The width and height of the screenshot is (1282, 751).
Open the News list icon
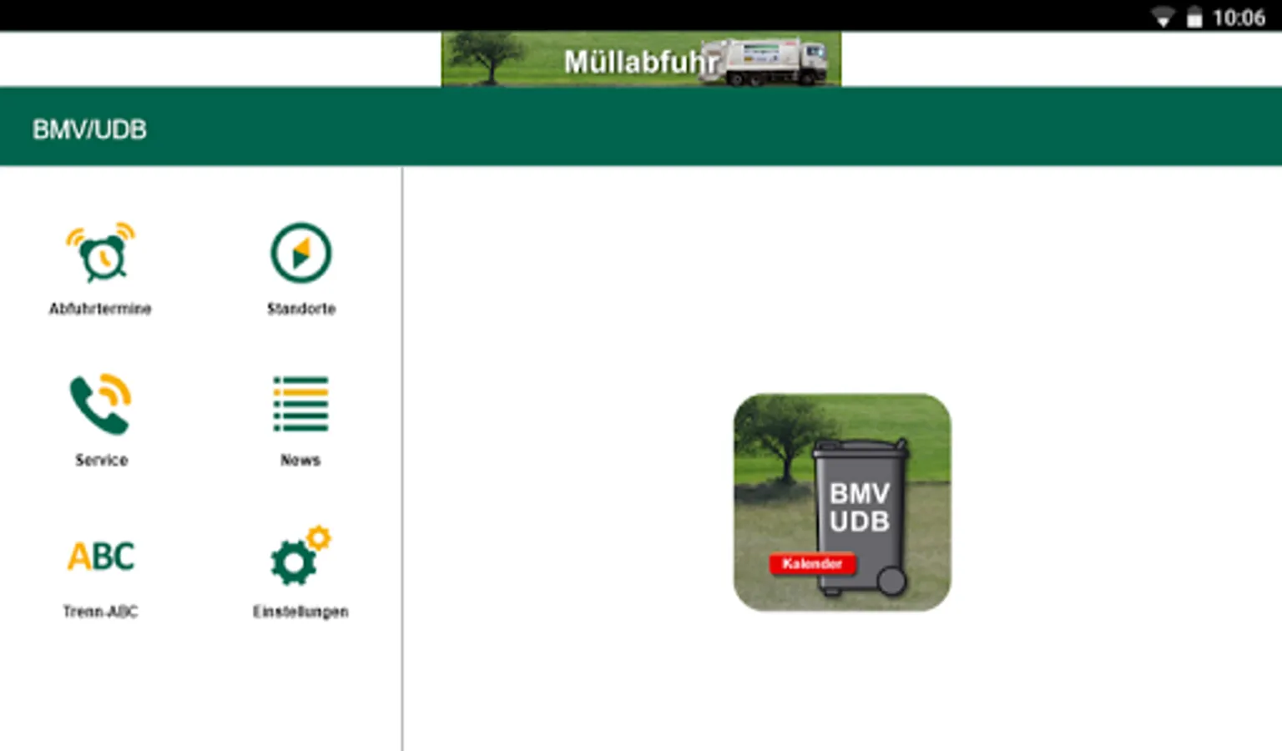click(x=301, y=404)
